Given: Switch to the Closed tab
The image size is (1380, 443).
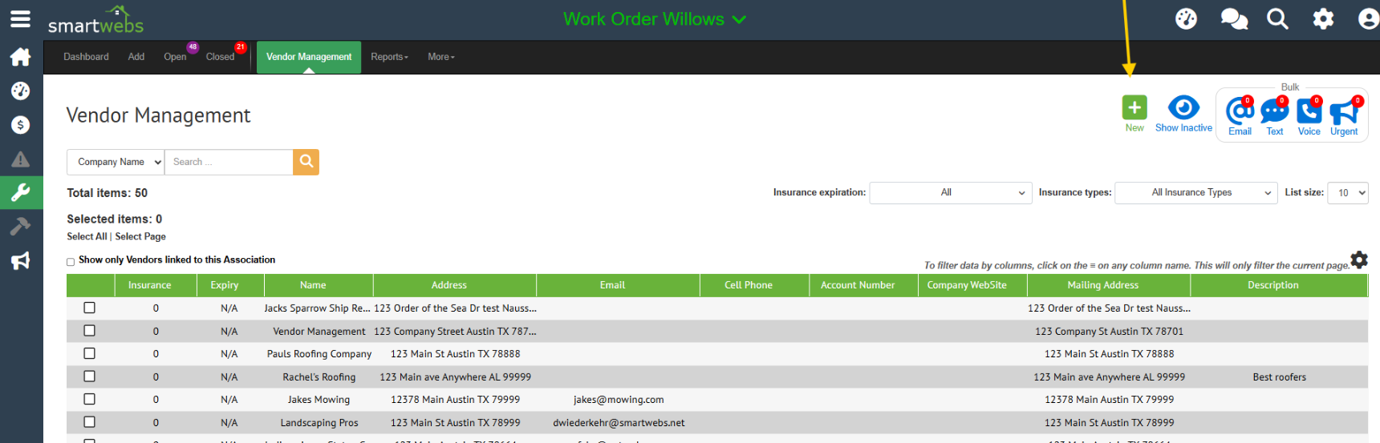Looking at the screenshot, I should 220,57.
